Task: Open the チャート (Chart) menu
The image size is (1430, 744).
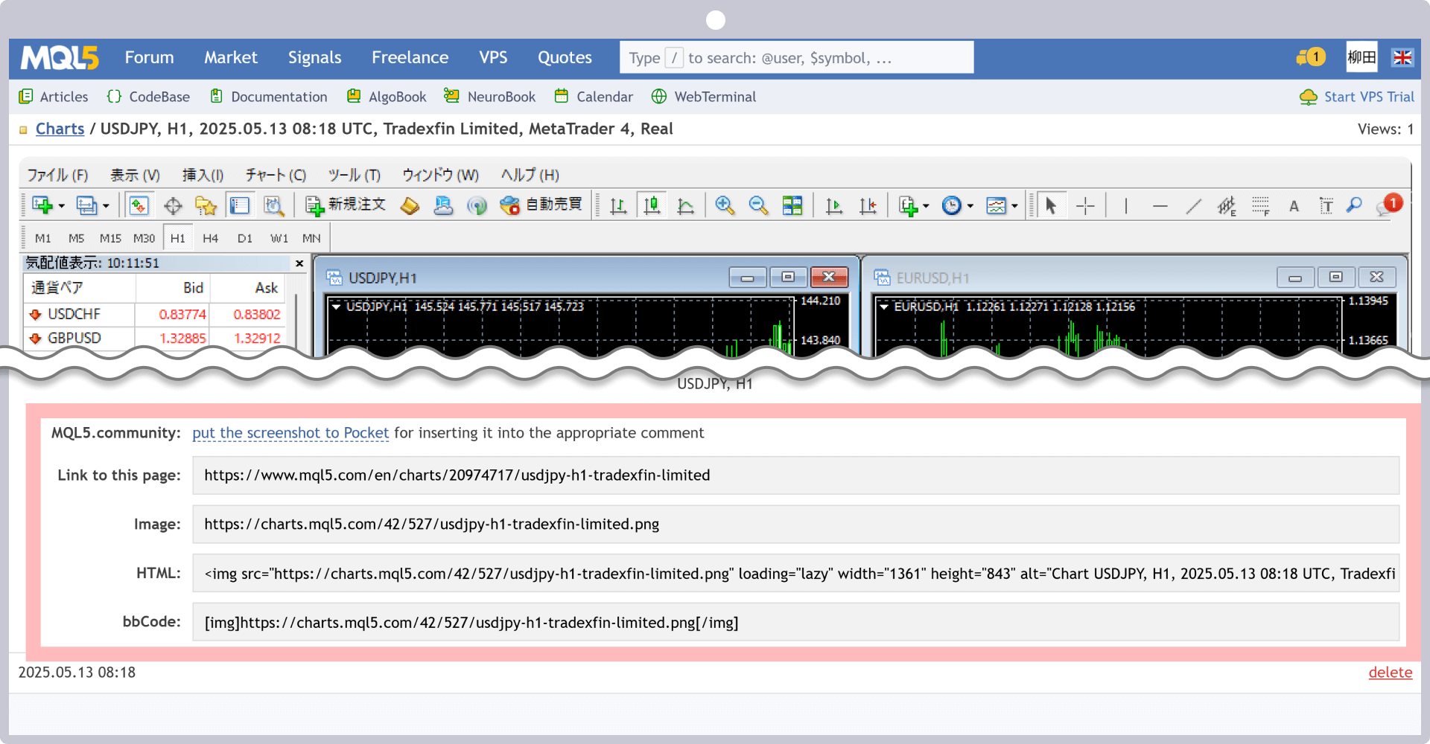Action: coord(275,175)
